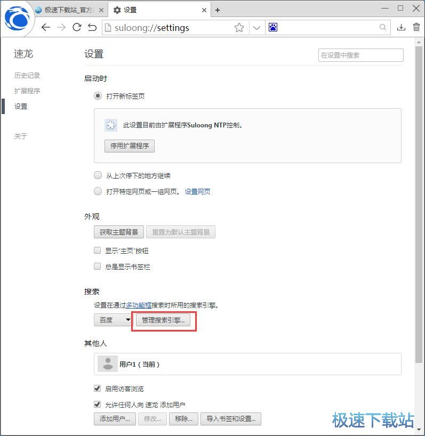425x436 pixels.
Task: Close the 极速下载站 tab
Action: 101,10
